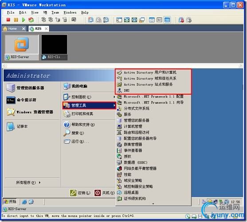Expand the 管理工具 submenu arrow
The height and width of the screenshot is (222, 247).
[x=114, y=105]
